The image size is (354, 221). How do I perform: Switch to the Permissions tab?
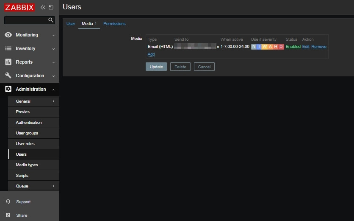(114, 23)
